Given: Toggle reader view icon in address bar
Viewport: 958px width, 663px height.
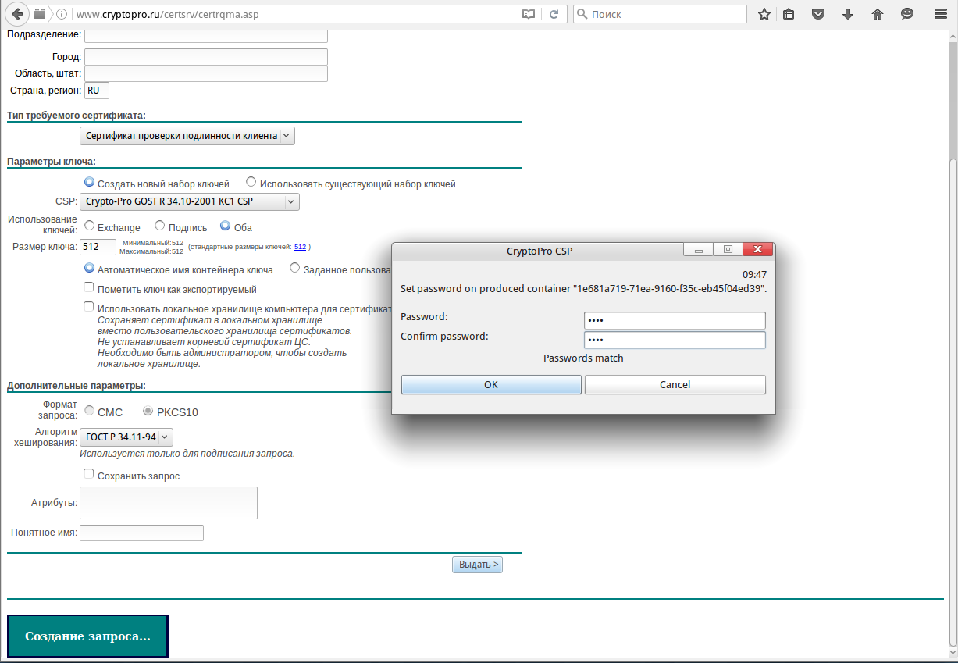Looking at the screenshot, I should coord(529,14).
